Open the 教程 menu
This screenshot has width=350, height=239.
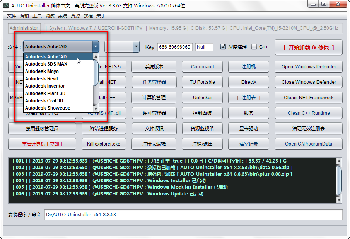[88, 16]
